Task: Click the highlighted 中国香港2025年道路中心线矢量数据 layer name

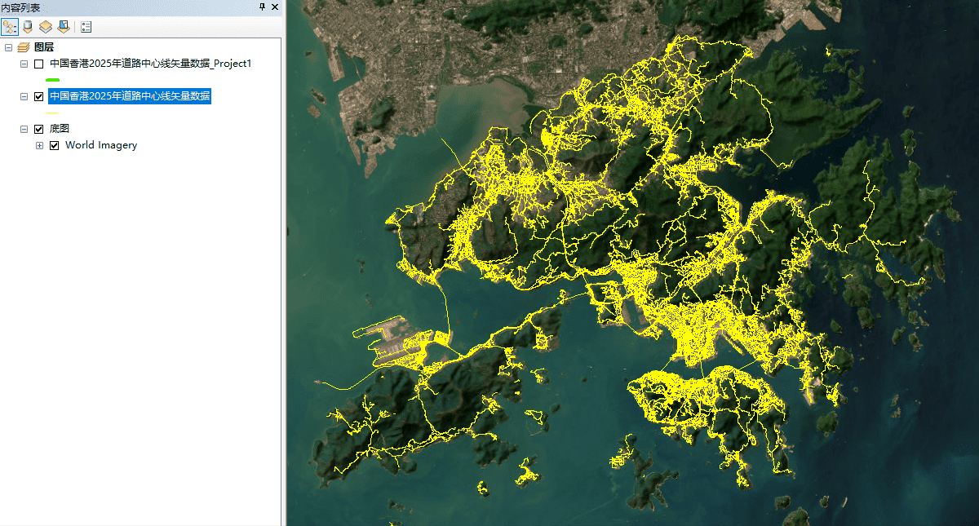Action: click(x=130, y=96)
